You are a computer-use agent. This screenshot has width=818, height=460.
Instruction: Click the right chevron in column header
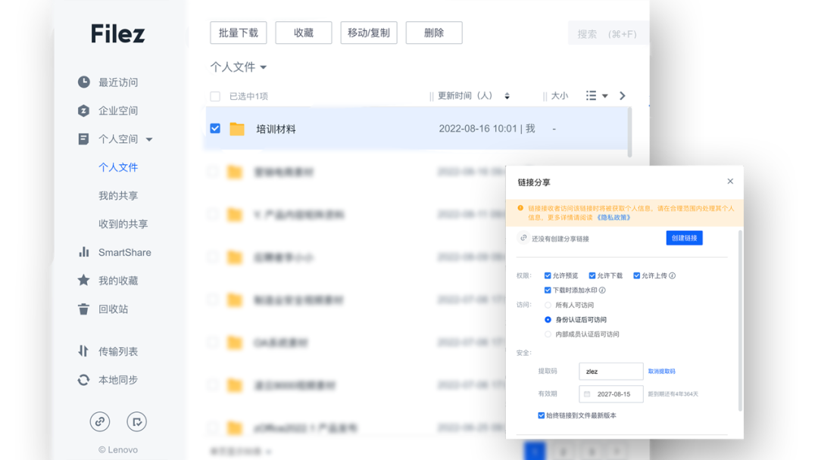[x=623, y=96]
